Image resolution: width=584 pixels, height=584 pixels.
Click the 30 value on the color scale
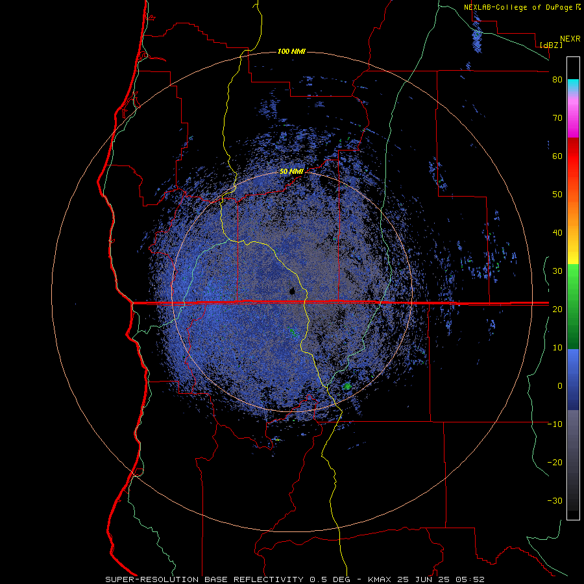(557, 271)
